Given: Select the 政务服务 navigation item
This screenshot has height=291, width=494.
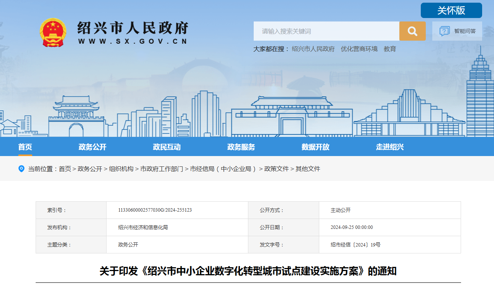Looking at the screenshot, I should [x=241, y=147].
